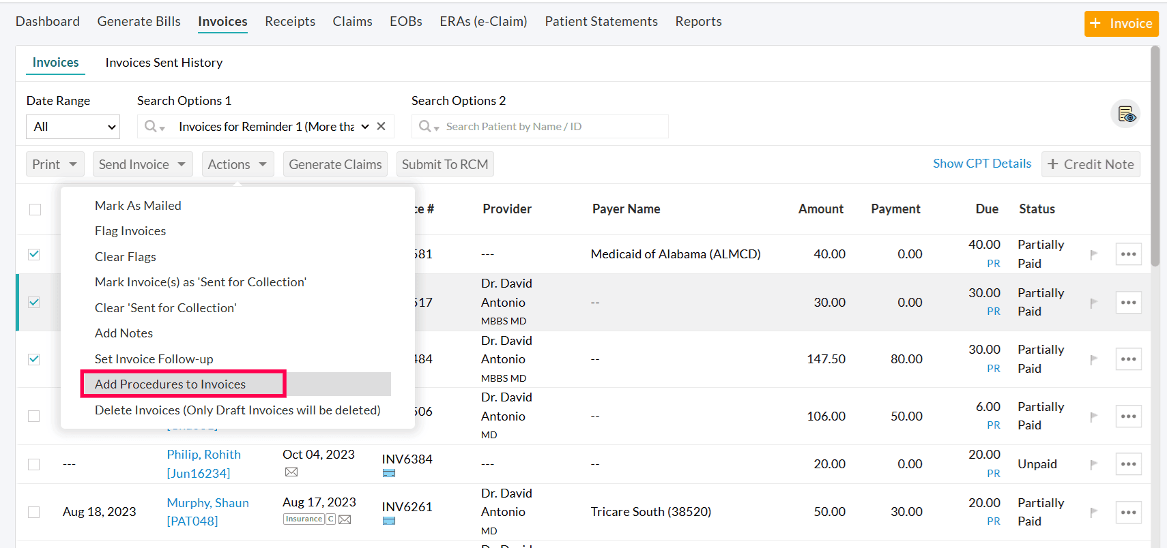Uncheck the 147.50 invoice row checkbox
The width and height of the screenshot is (1167, 548).
[33, 359]
